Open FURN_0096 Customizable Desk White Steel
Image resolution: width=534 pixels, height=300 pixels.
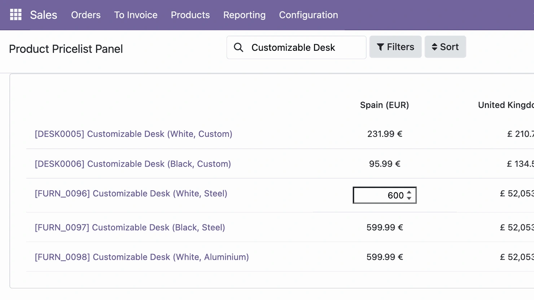[x=131, y=193]
